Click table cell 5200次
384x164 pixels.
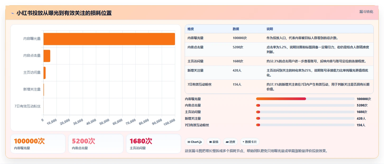pyautogui.click(x=238, y=47)
